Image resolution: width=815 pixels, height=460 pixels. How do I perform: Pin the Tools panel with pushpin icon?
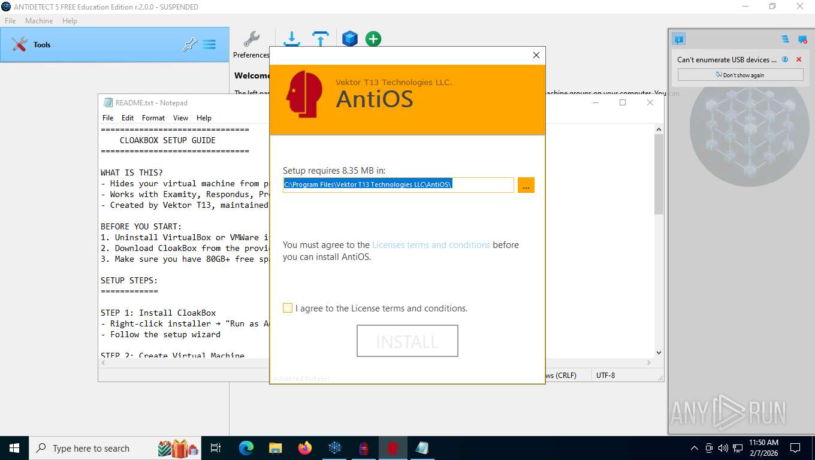(x=189, y=44)
